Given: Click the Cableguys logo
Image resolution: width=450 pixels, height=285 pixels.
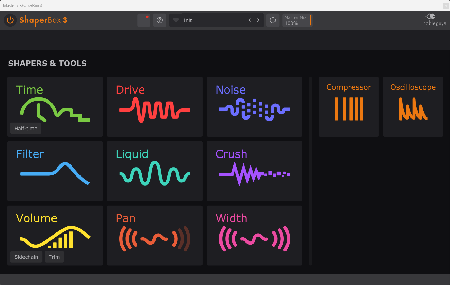Looking at the screenshot, I should 434,20.
